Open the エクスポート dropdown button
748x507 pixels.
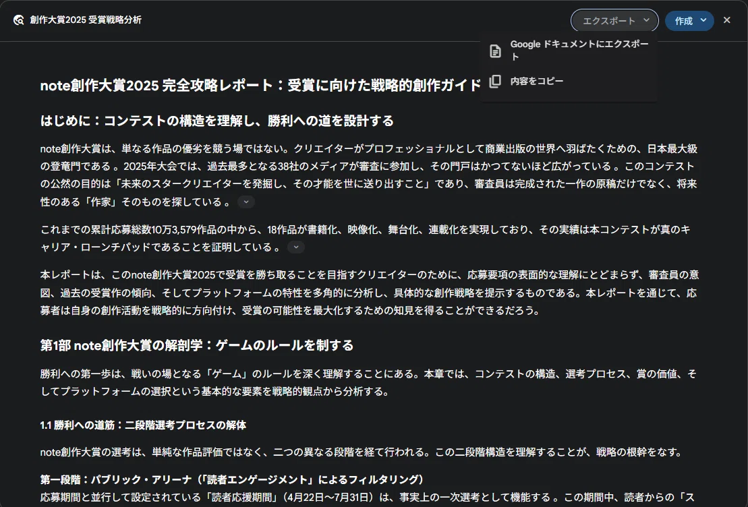pos(614,21)
